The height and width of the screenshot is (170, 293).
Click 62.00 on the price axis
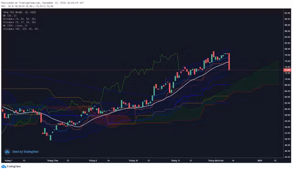(x=287, y=103)
